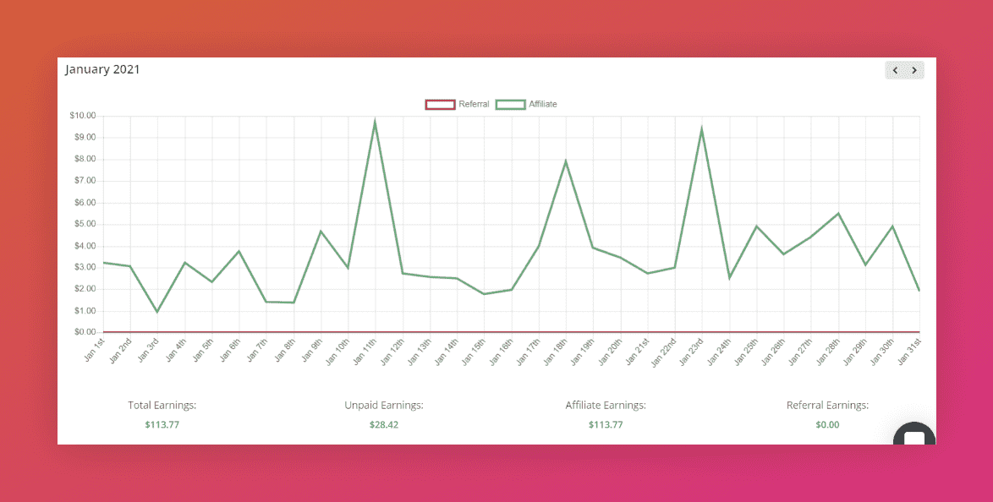
Task: Click the Unpaid Earnings $28.42 value
Action: coord(384,425)
